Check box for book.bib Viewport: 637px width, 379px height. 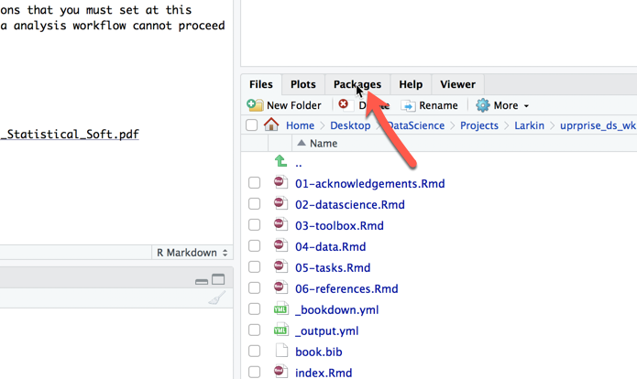tap(254, 352)
